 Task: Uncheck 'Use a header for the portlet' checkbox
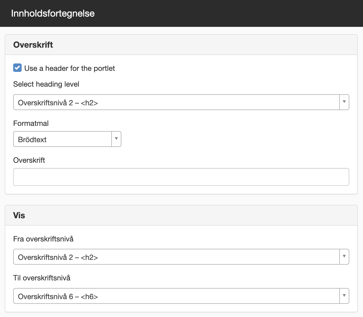coord(17,68)
